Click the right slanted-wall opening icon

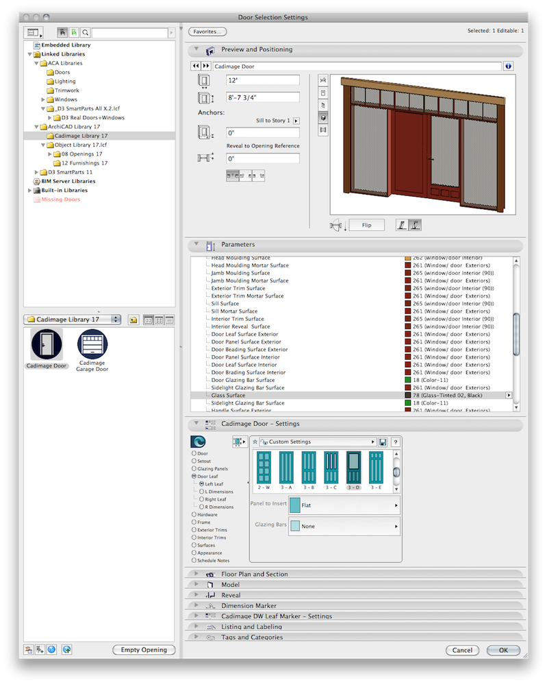(x=415, y=226)
